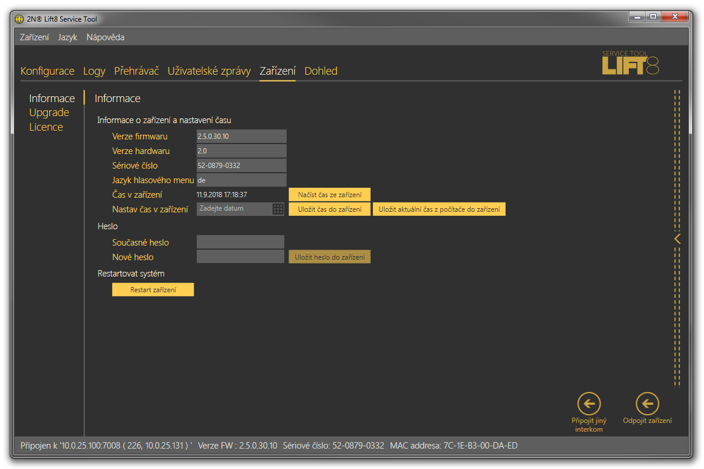Open the Jazyk menu
Screen dimensions: 704x469
67,37
